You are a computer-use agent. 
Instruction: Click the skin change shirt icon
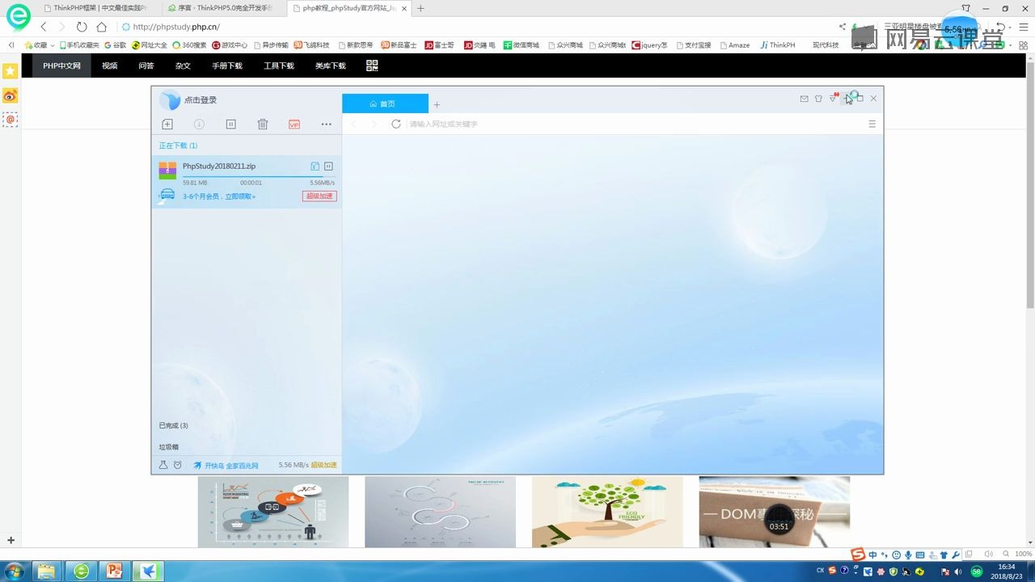(818, 98)
